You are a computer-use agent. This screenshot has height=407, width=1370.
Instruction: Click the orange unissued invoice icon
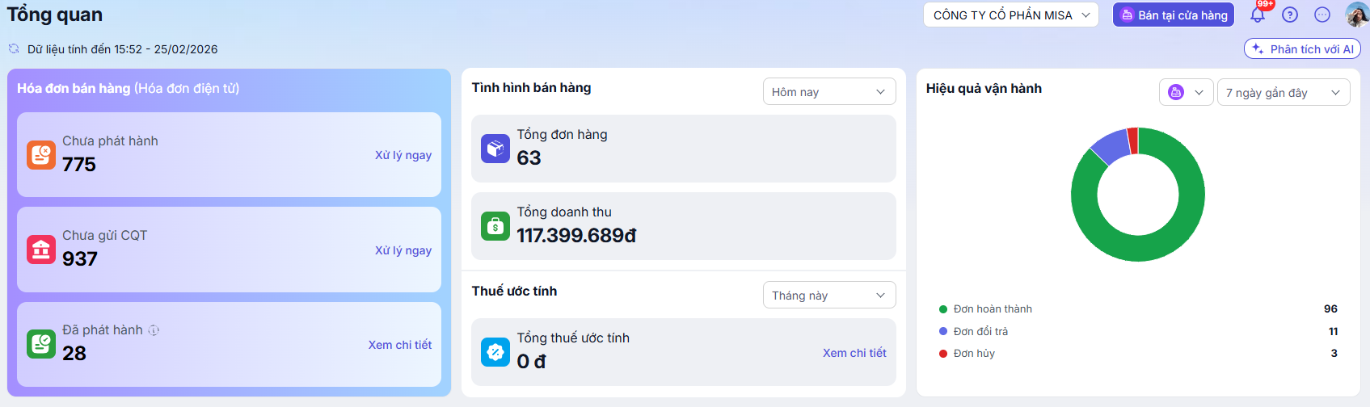pyautogui.click(x=41, y=154)
